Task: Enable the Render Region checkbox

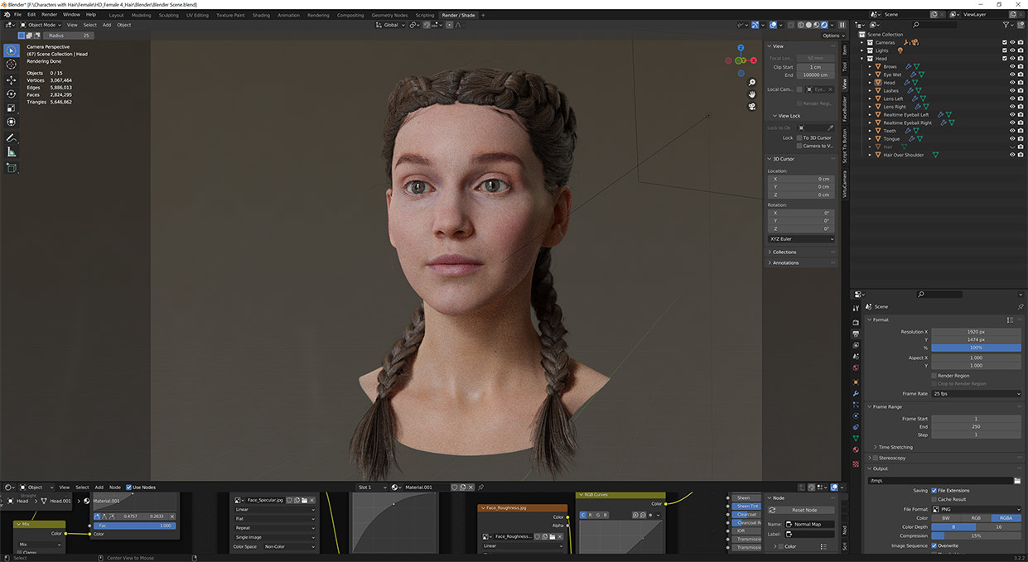Action: [934, 376]
